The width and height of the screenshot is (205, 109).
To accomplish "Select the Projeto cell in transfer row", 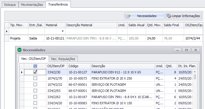I will 19,38.
